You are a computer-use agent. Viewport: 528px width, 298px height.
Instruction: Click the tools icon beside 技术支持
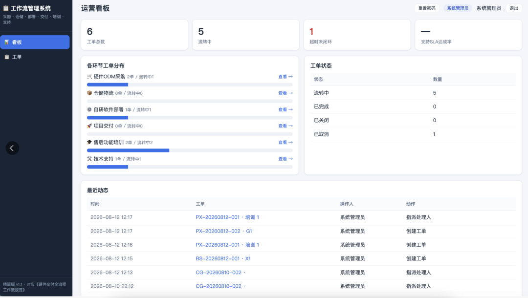(x=89, y=159)
